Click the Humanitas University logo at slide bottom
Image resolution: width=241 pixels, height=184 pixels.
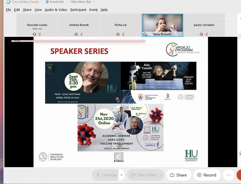(x=191, y=155)
